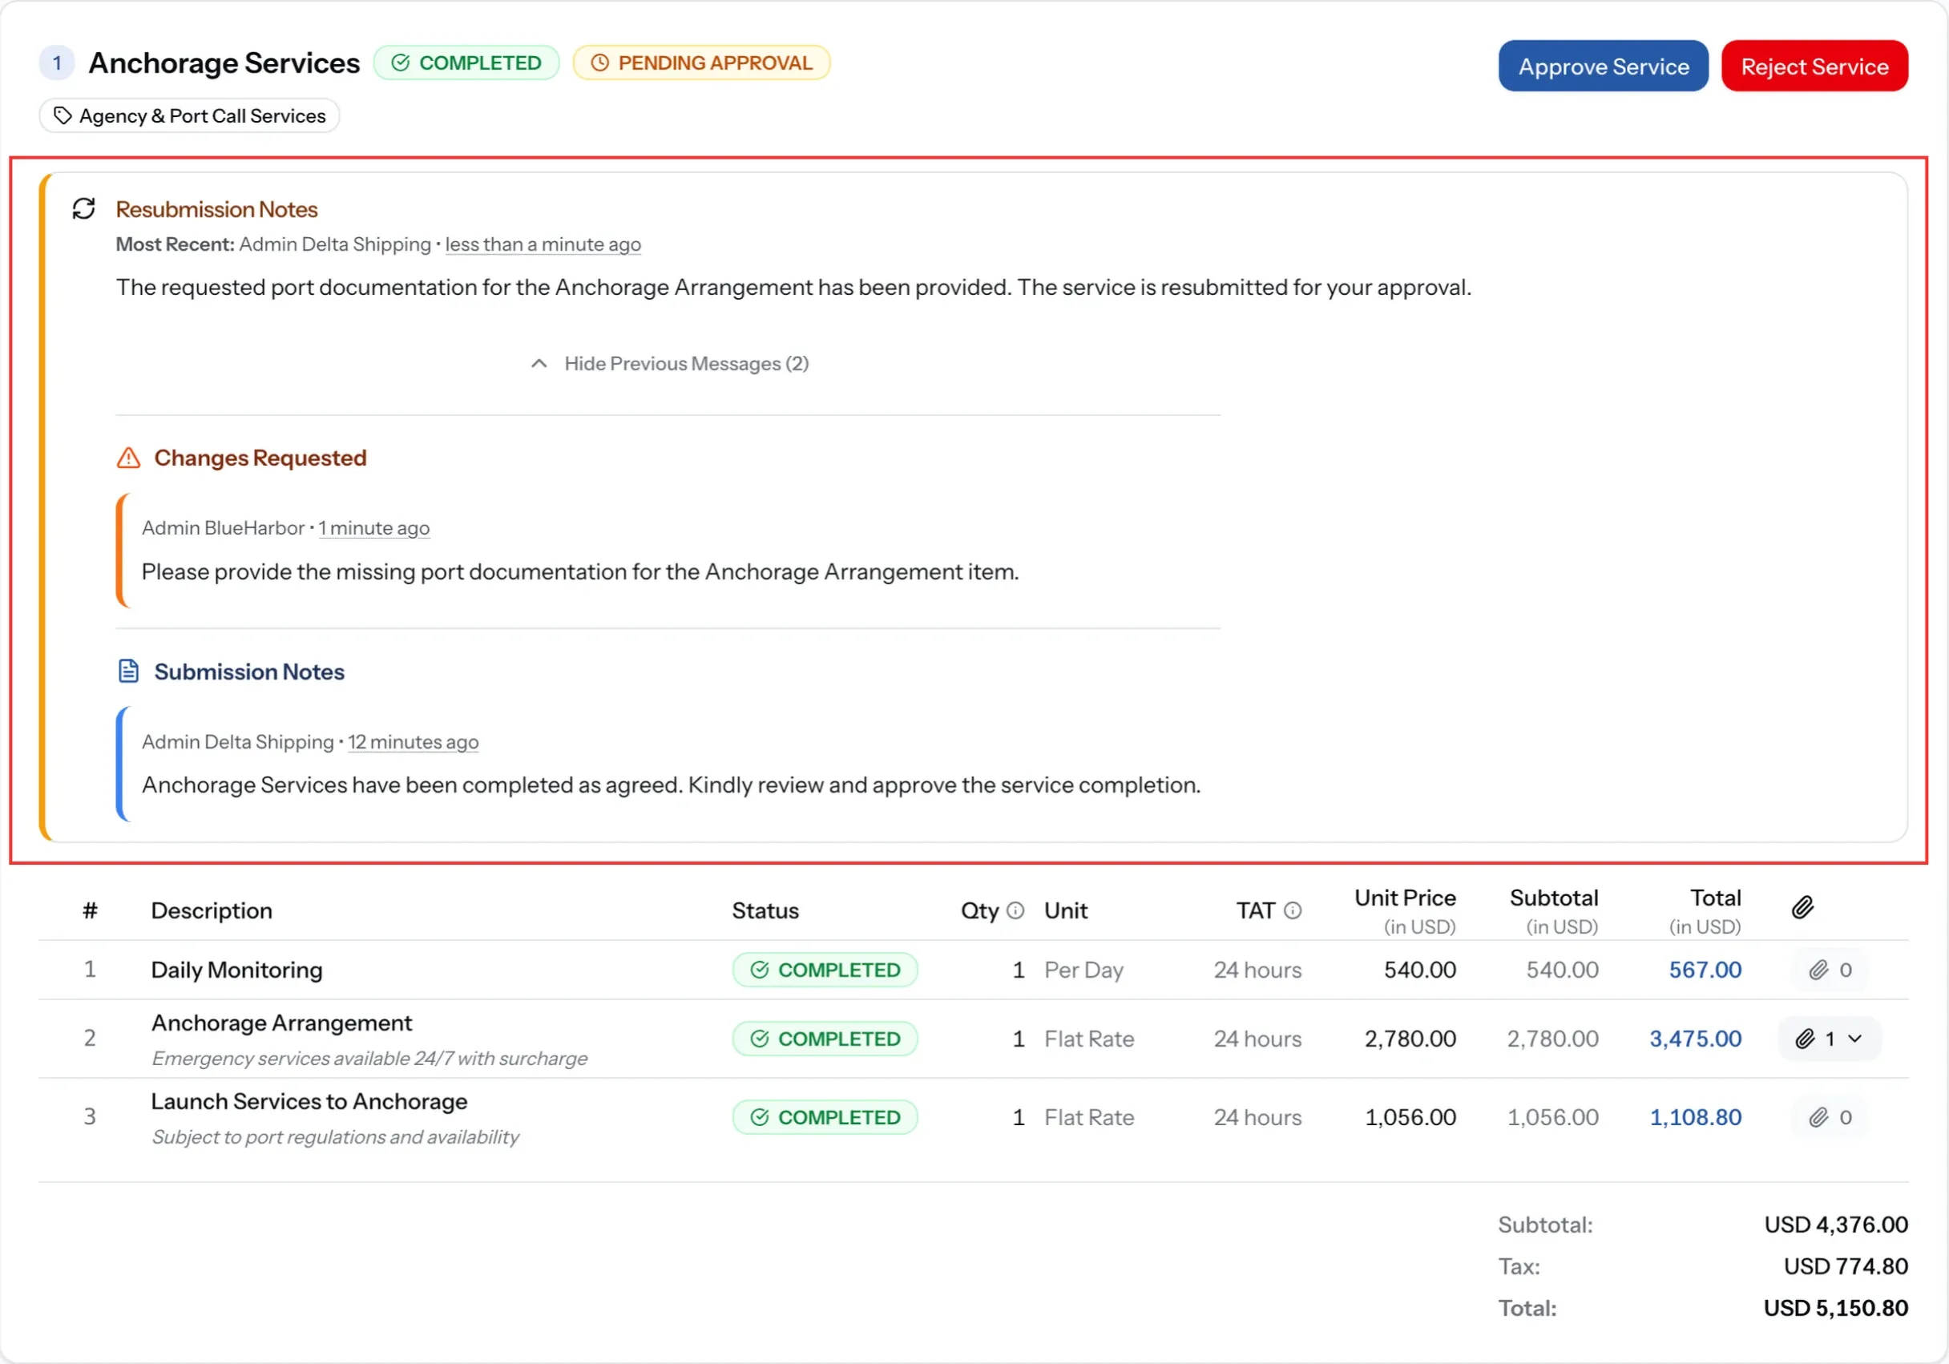Image resolution: width=1949 pixels, height=1364 pixels.
Task: Click the tag icon on Agency & Port Call Services
Action: [62, 115]
